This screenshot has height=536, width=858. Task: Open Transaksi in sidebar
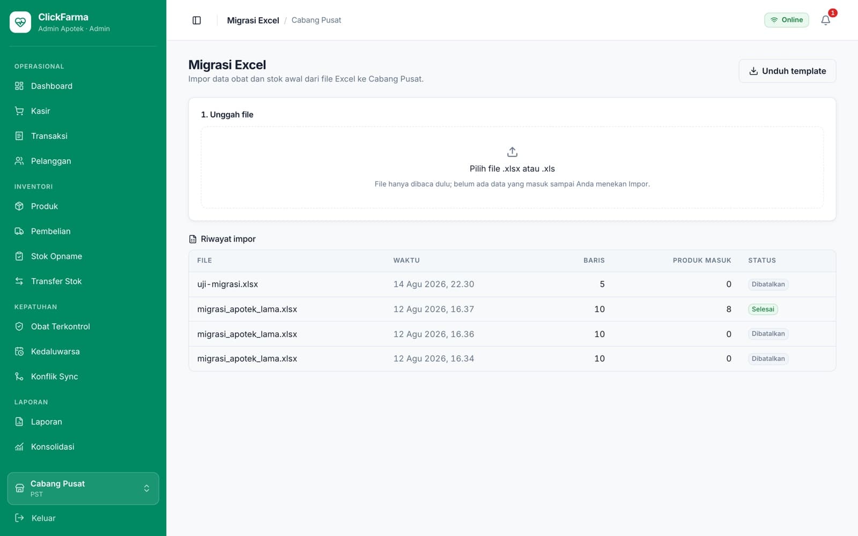(83, 136)
